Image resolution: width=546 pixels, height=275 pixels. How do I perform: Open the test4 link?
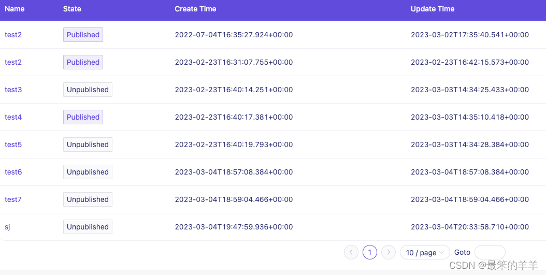(x=13, y=118)
